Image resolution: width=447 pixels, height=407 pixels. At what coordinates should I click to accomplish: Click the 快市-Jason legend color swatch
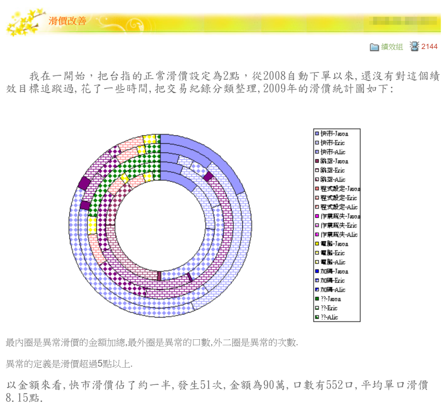317,133
